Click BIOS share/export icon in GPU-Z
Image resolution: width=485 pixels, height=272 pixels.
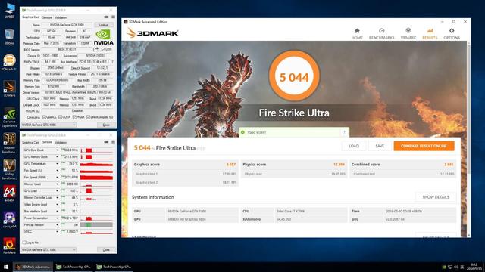point(95,49)
